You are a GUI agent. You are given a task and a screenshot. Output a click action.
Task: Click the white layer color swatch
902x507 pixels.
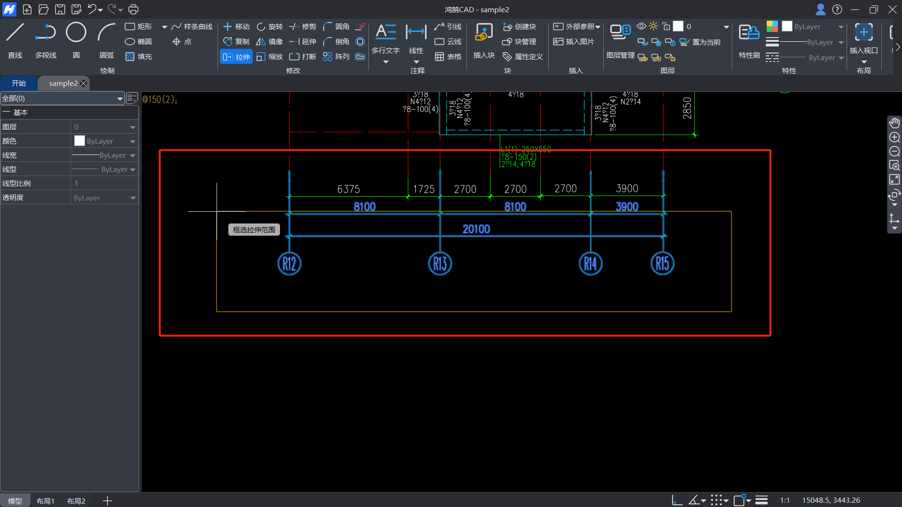678,26
